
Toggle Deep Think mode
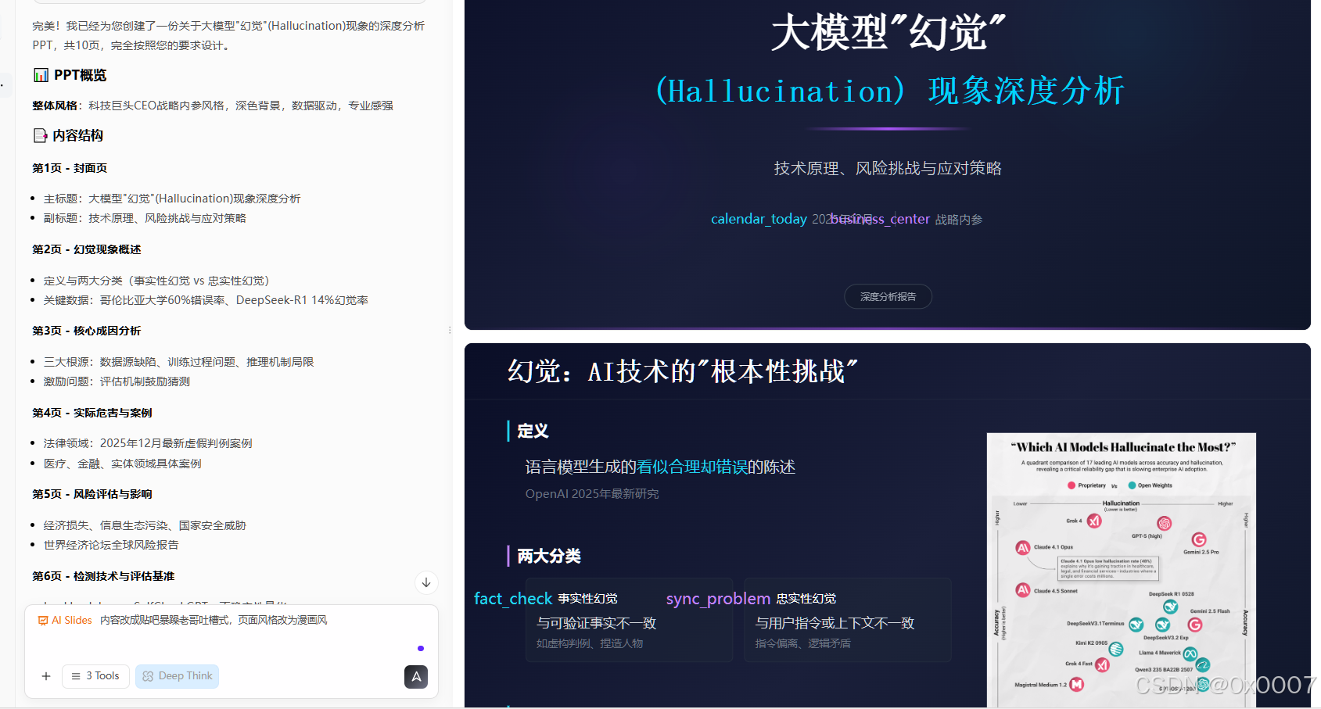click(x=178, y=676)
